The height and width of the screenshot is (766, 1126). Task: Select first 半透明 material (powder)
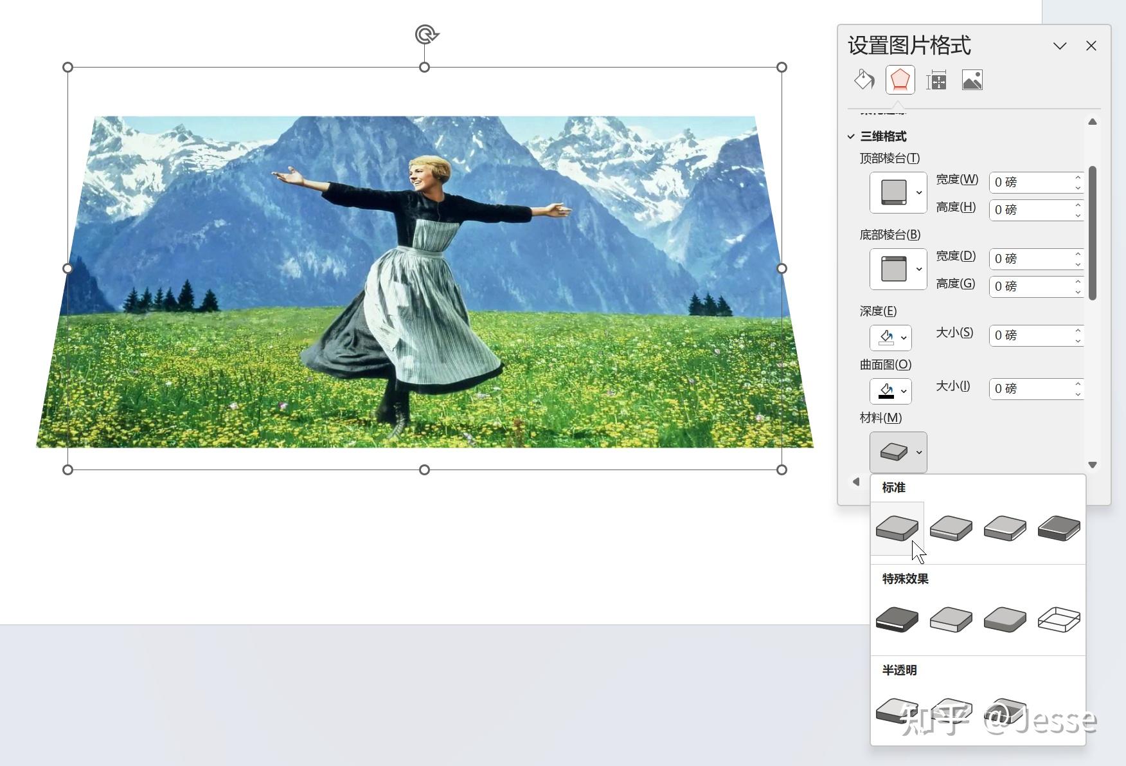click(897, 711)
